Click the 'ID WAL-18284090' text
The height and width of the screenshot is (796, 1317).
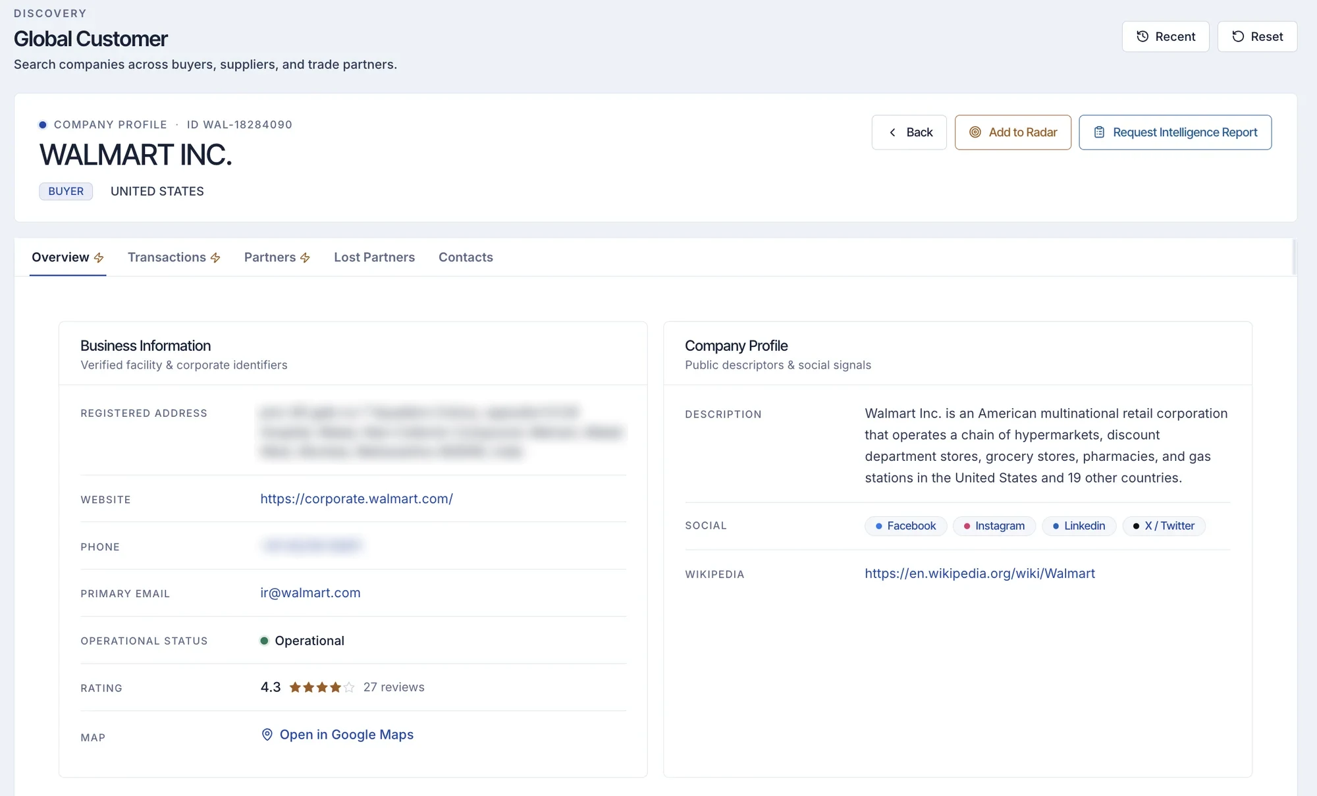point(240,124)
